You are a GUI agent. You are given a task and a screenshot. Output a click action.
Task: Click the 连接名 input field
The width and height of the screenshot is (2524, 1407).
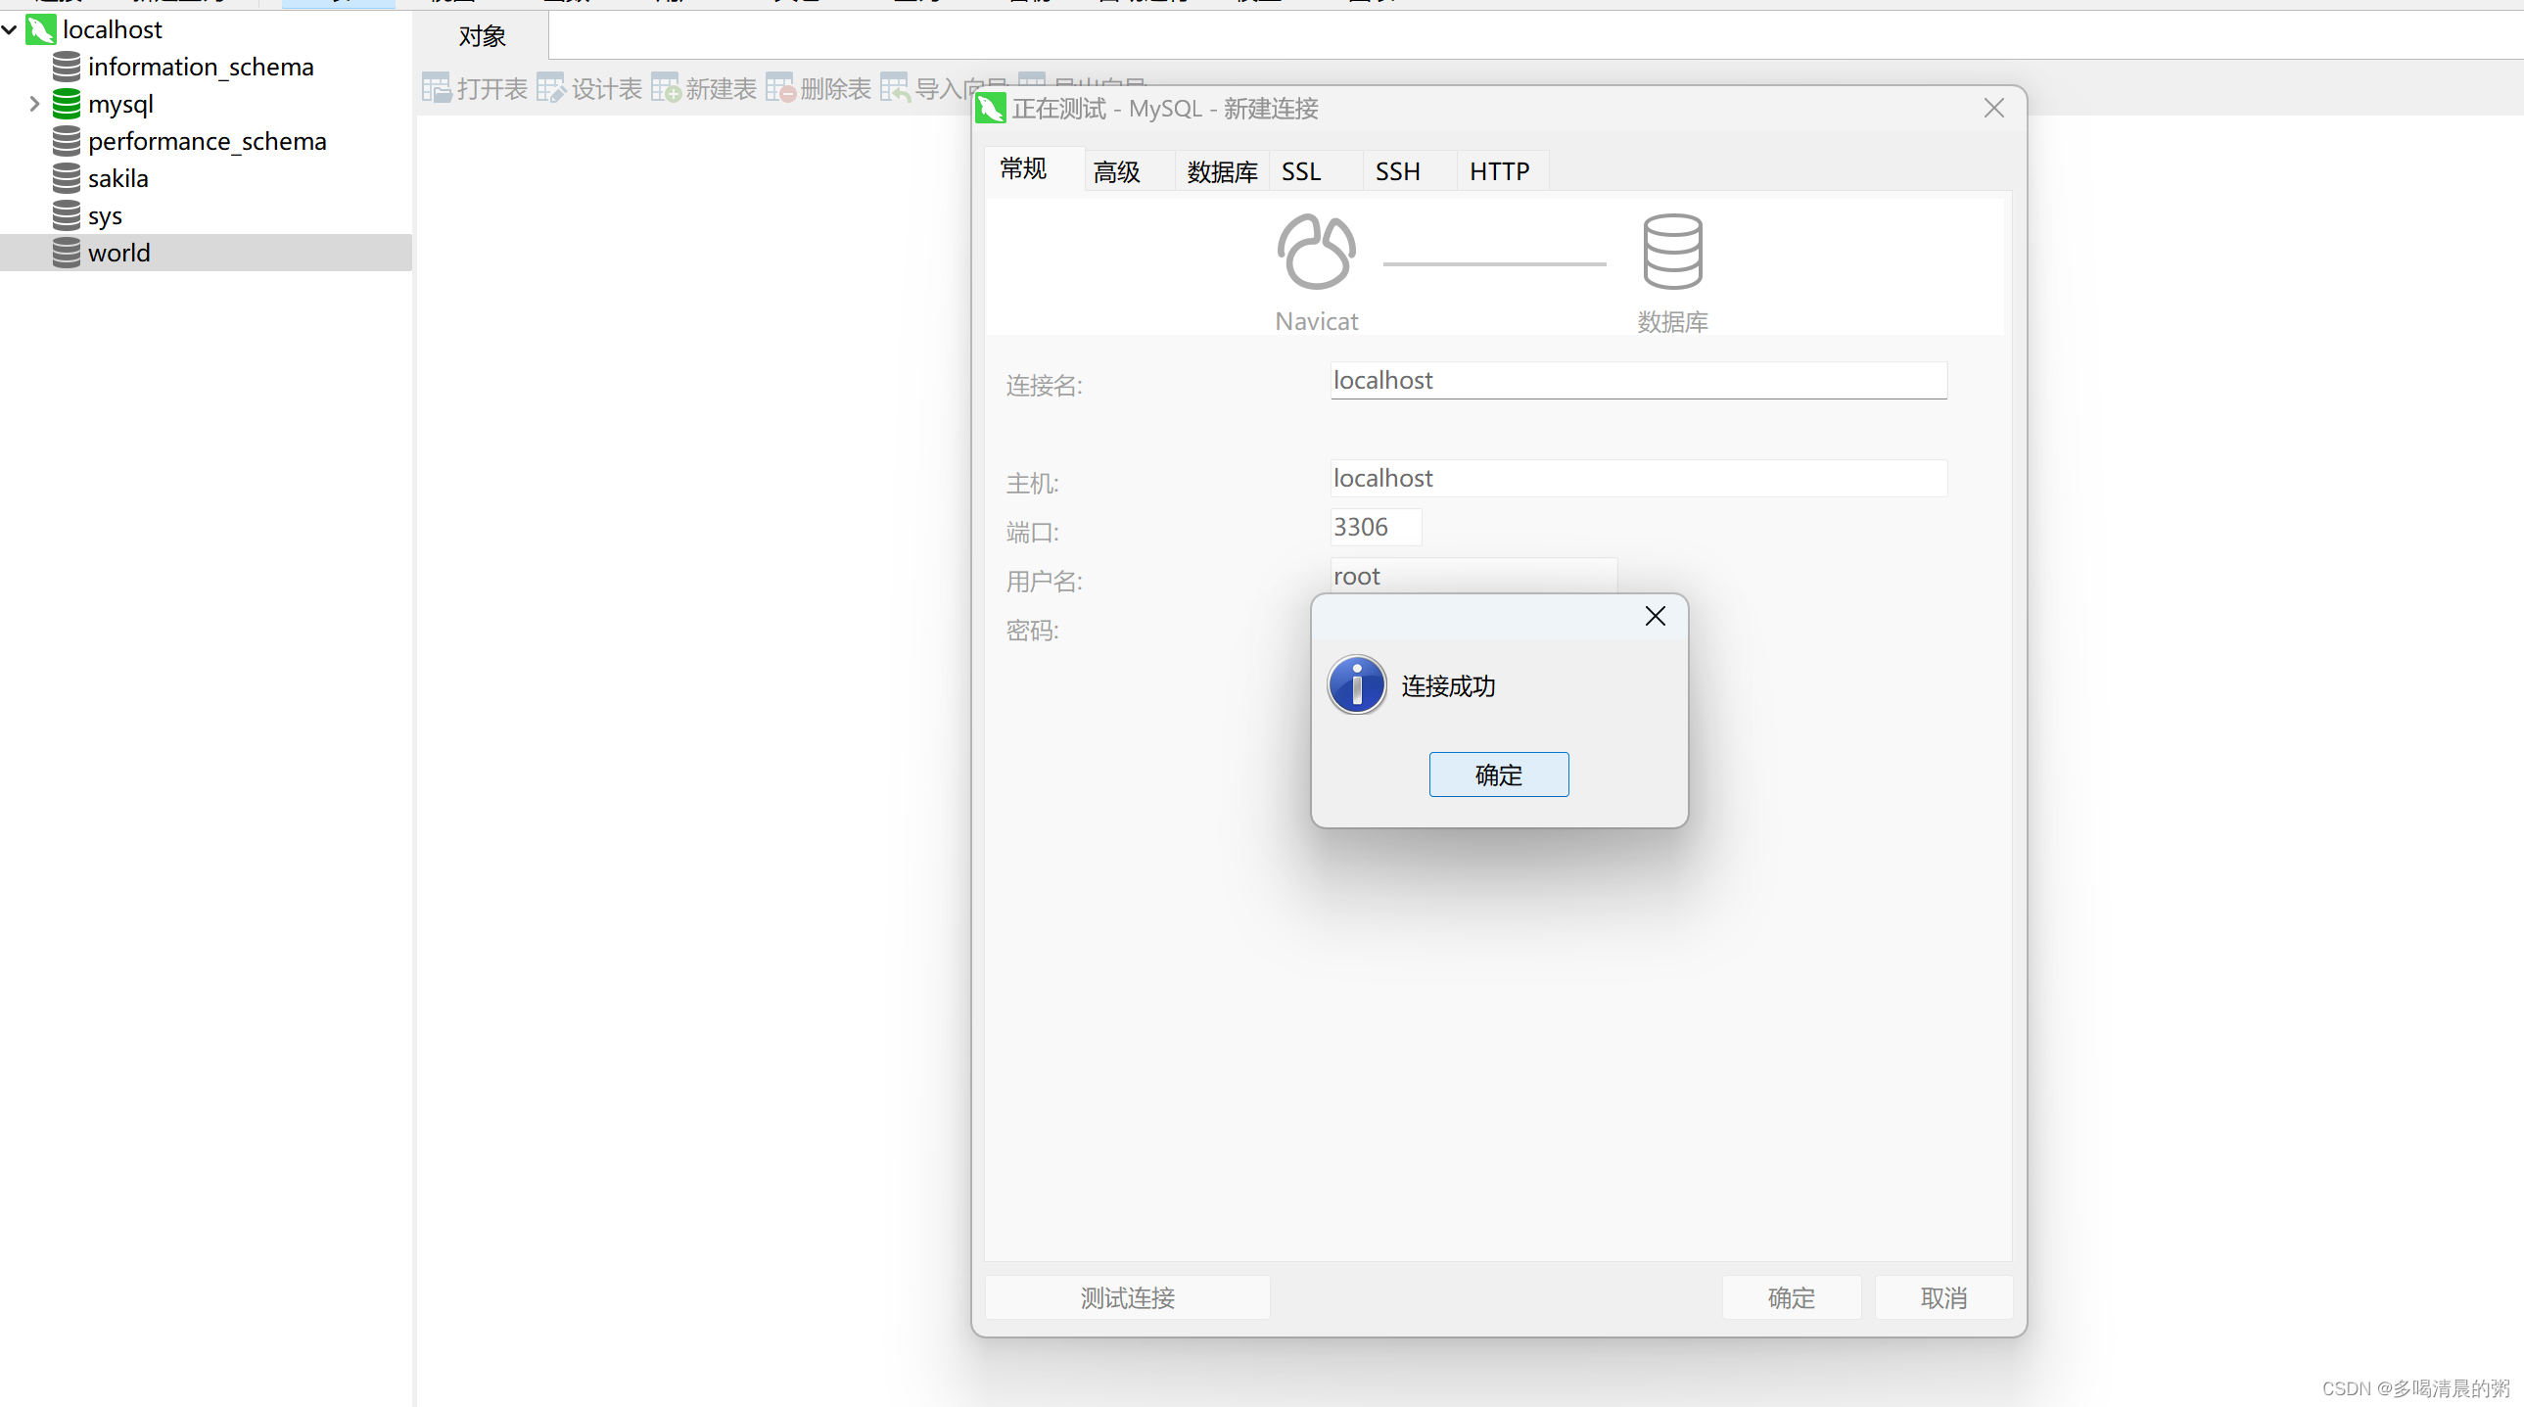coord(1636,380)
